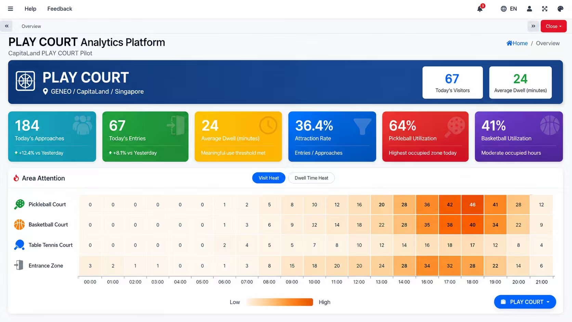
Task: Click the globe language icon
Action: point(504,9)
